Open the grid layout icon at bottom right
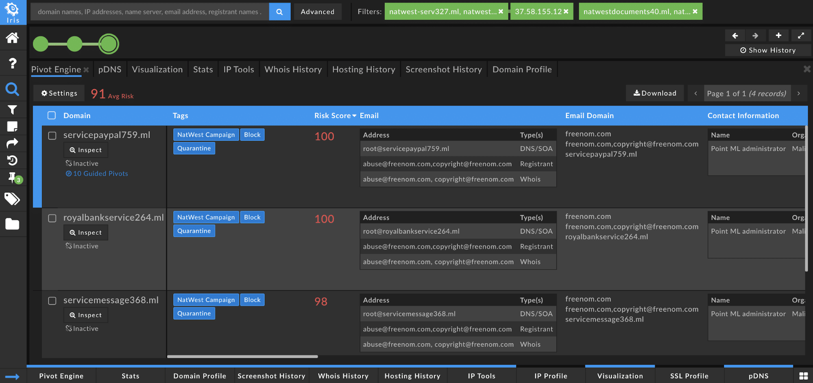 click(804, 376)
